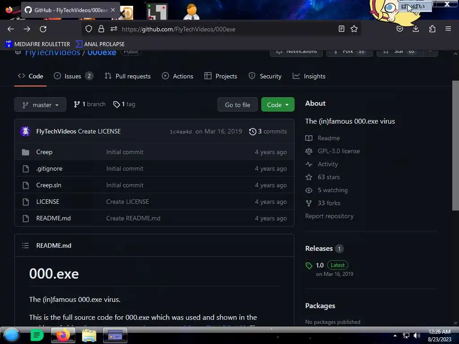The height and width of the screenshot is (344, 459).
Task: View the 1 tag link
Action: coord(124,104)
